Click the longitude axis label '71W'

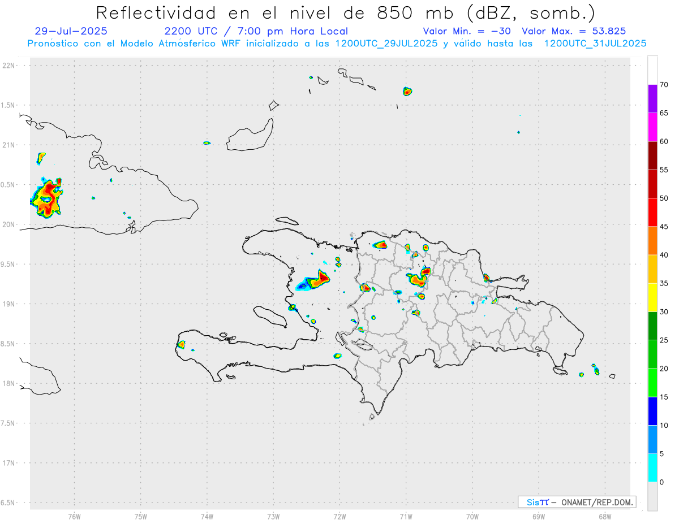(406, 516)
